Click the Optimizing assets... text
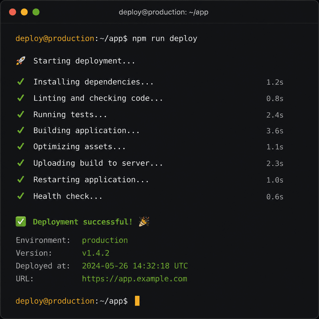319x319 pixels. (x=80, y=147)
